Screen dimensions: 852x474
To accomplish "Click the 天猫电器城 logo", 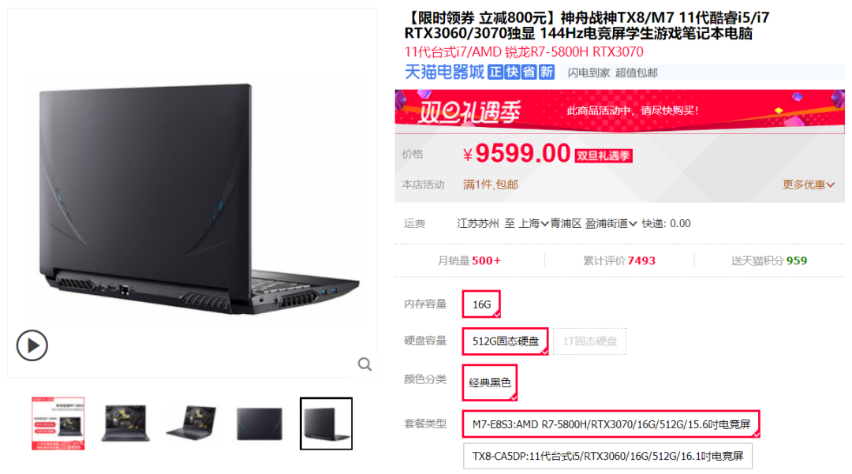I will tap(444, 72).
